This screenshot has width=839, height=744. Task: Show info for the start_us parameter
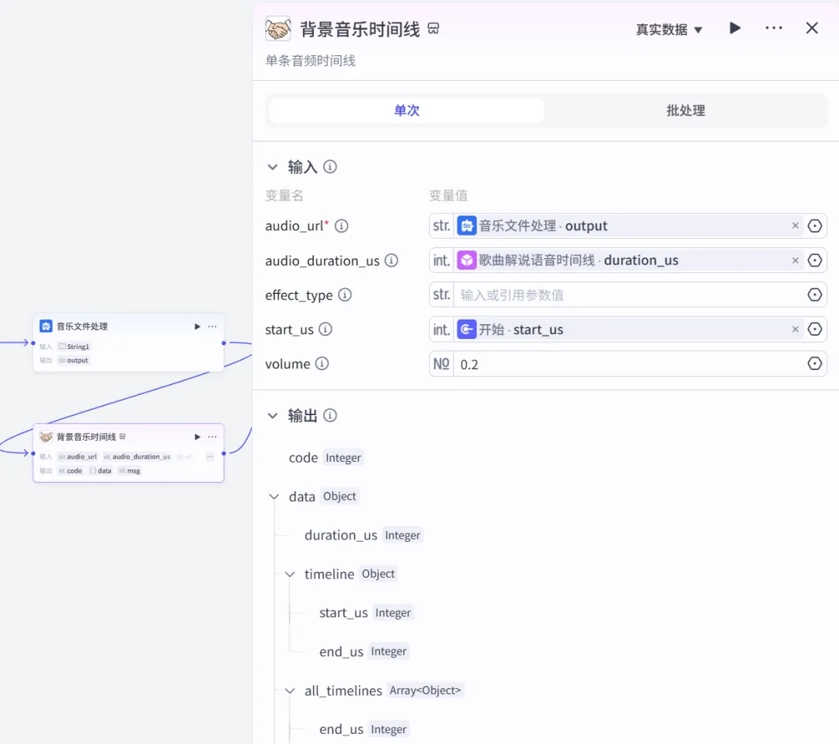tap(326, 329)
